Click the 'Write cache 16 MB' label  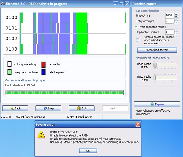coord(144,78)
